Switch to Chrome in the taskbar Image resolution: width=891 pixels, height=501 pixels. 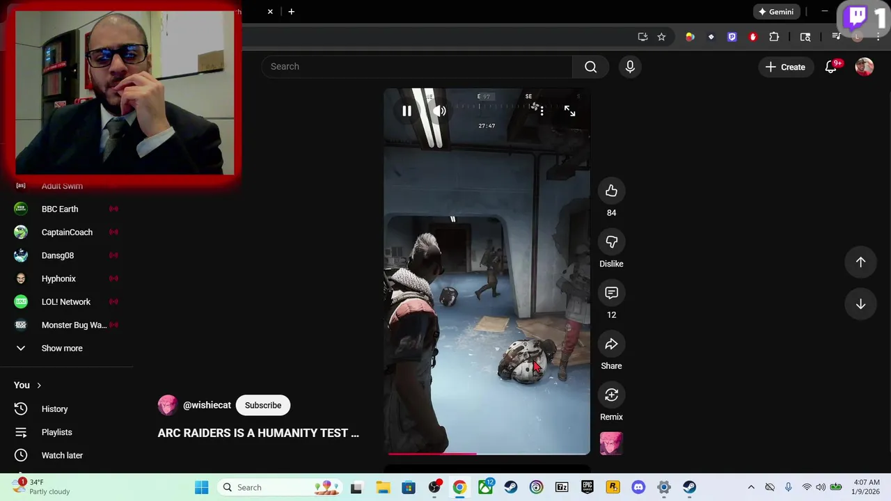[x=459, y=487]
